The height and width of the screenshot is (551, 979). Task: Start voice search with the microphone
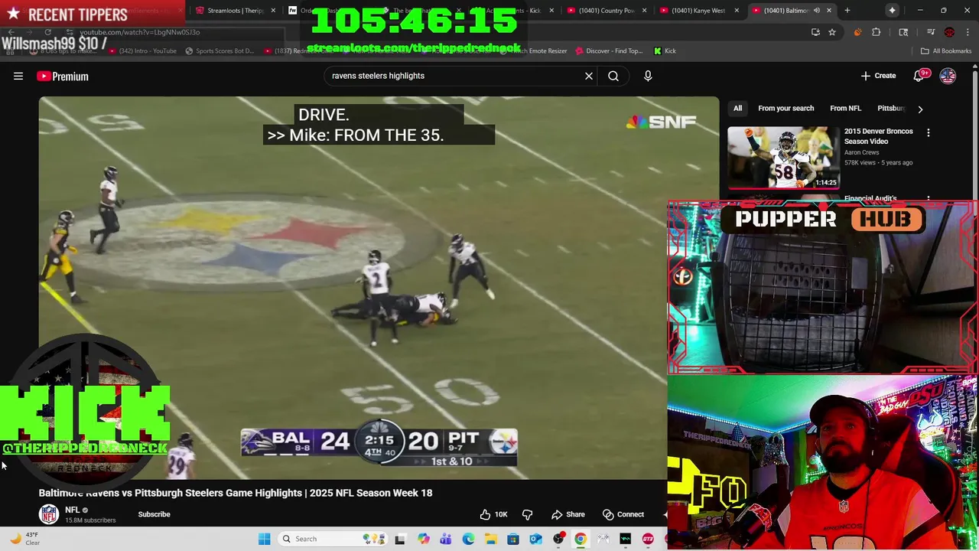pyautogui.click(x=648, y=76)
